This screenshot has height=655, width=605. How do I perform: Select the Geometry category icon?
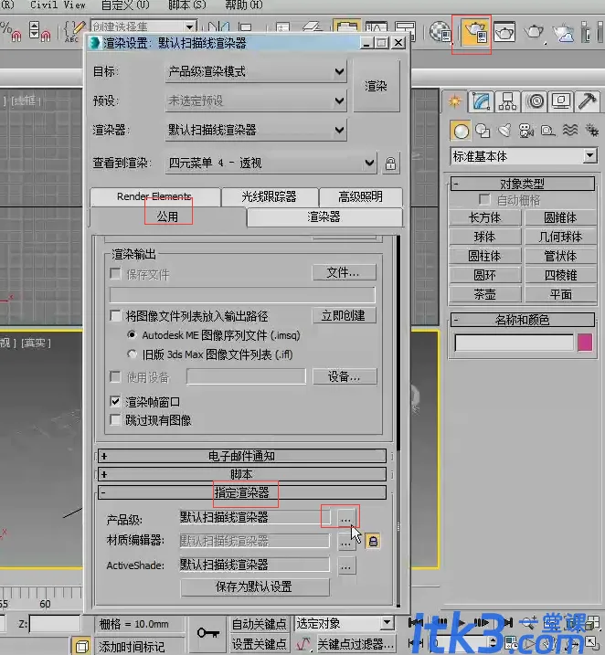click(x=461, y=131)
